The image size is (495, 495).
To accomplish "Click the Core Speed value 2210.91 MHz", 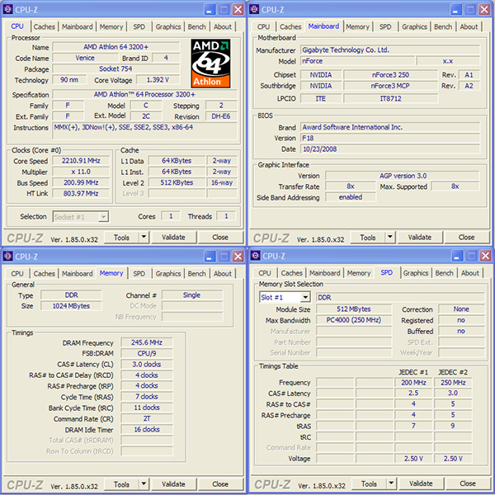I will [x=81, y=161].
